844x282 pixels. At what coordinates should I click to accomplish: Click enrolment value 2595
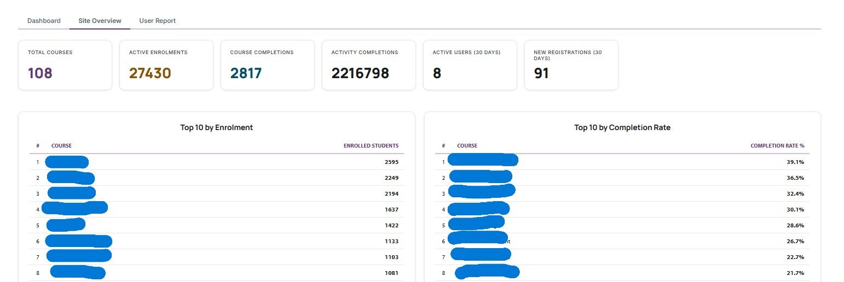pyautogui.click(x=391, y=162)
